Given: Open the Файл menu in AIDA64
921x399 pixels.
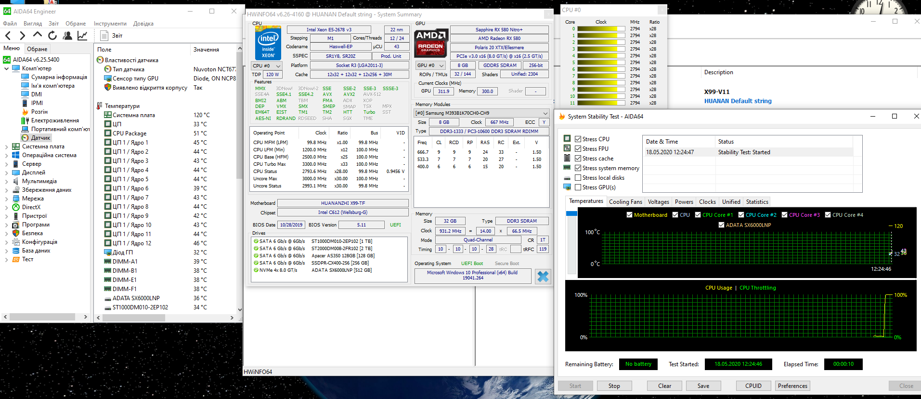Looking at the screenshot, I should 10,23.
